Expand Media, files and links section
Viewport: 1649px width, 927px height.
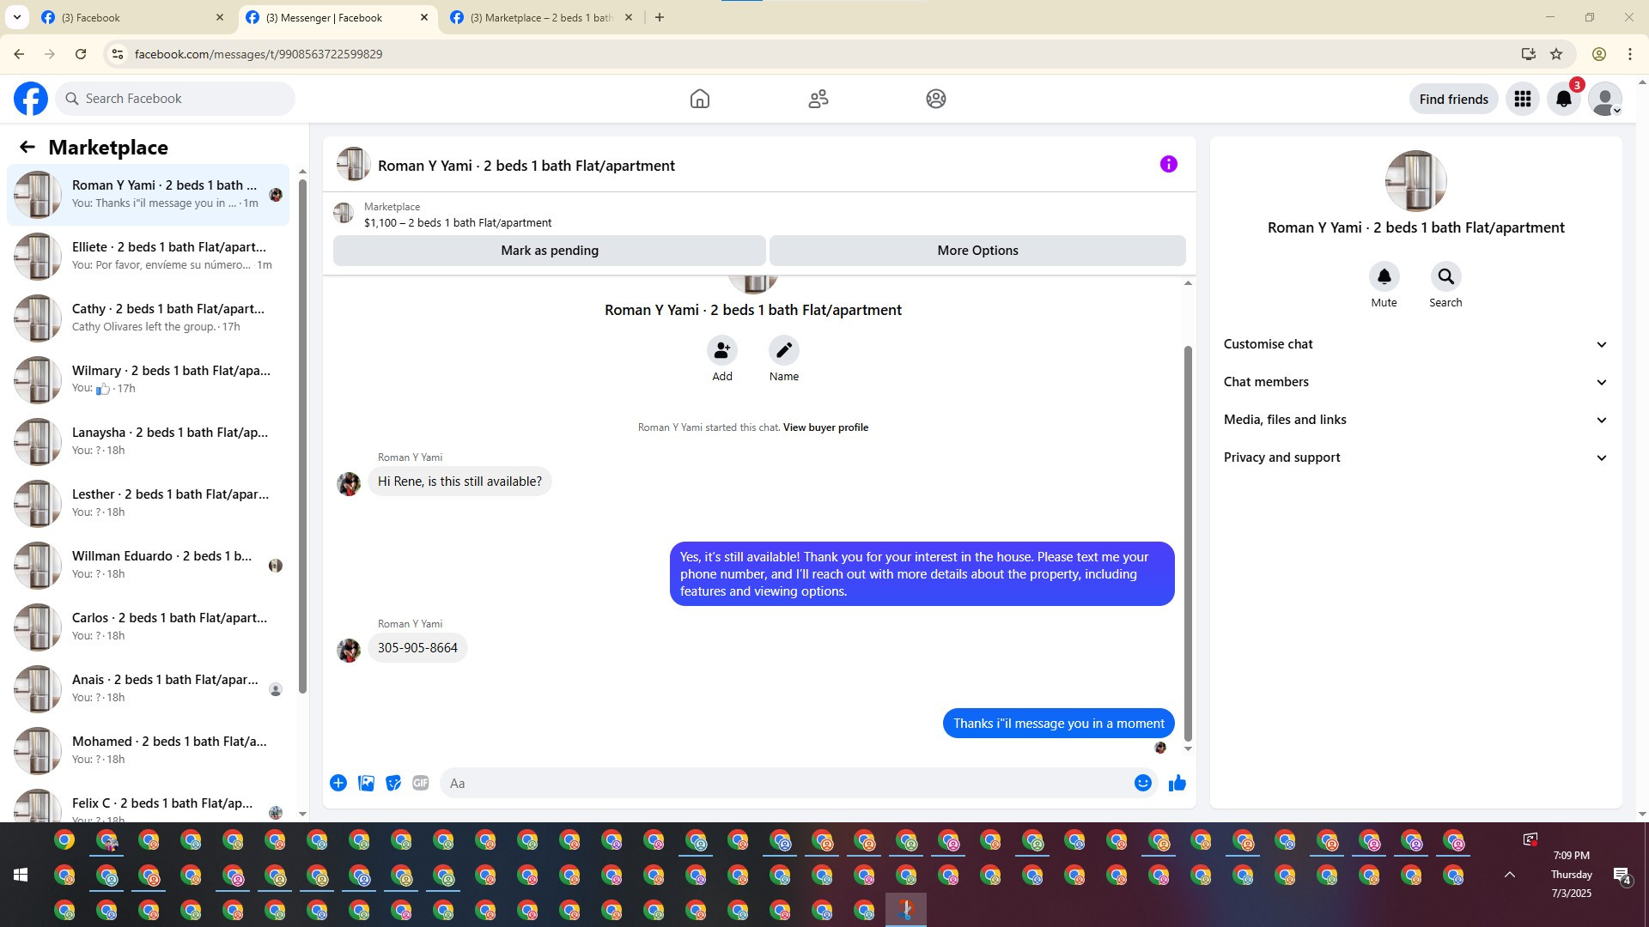tap(1415, 420)
